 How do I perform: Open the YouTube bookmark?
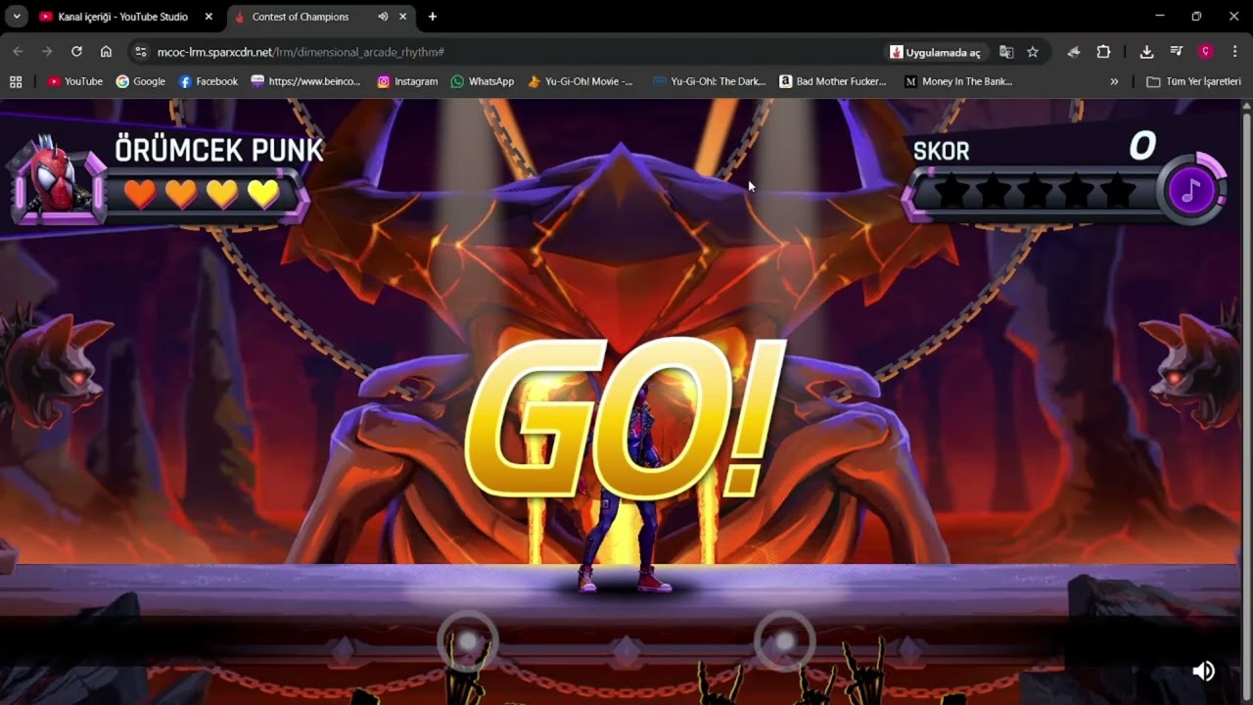click(x=75, y=81)
